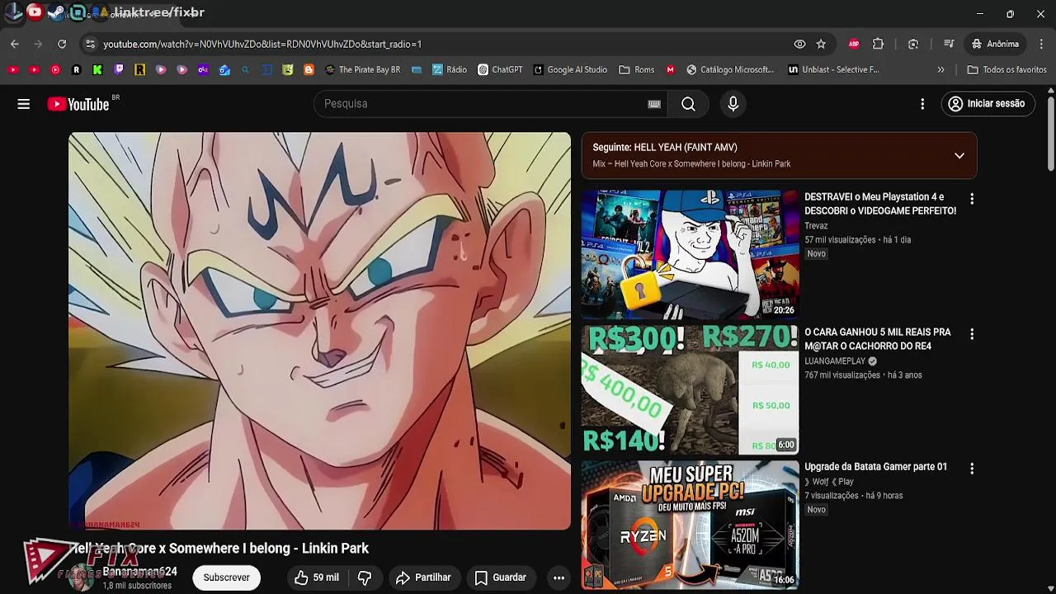1056x594 pixels.
Task: Open RE4 cachorro video thumbnail
Action: 690,389
